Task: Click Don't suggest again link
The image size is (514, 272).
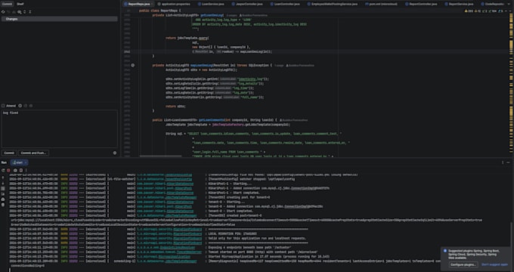Action: (494, 264)
